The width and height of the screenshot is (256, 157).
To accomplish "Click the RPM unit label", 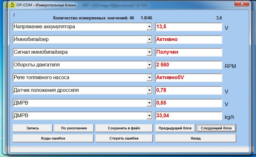I will point(230,66).
